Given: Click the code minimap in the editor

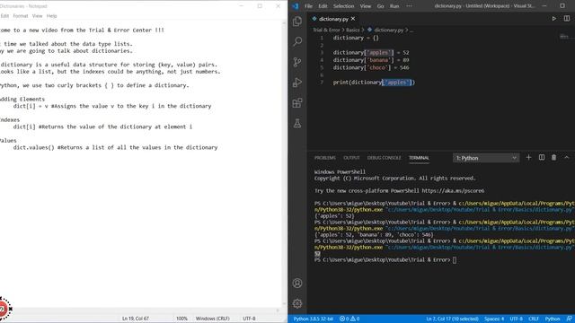Looking at the screenshot, I should point(564,36).
